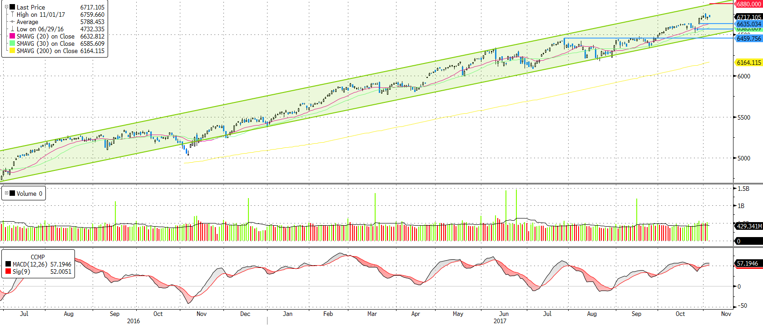Click the black Volume series icon
Image resolution: width=763 pixels, height=325 pixels.
pyautogui.click(x=12, y=194)
